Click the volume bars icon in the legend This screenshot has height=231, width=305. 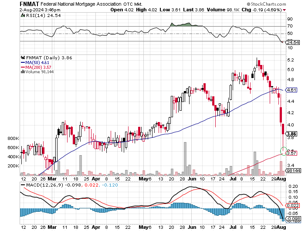(x=23, y=72)
